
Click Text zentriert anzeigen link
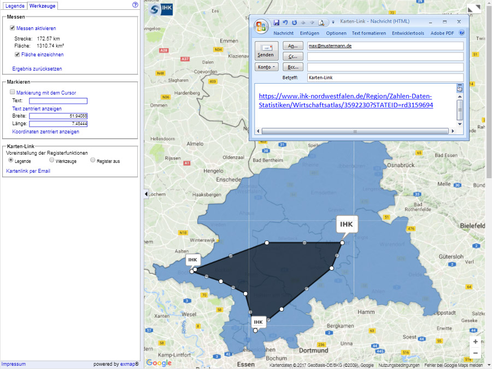click(x=37, y=109)
